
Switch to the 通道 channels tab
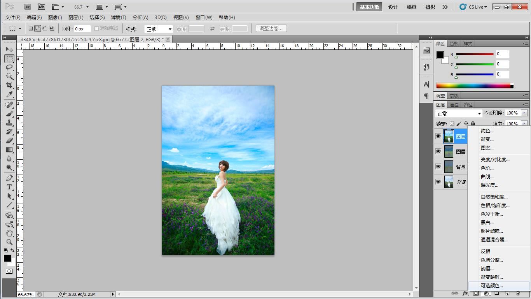click(x=454, y=104)
